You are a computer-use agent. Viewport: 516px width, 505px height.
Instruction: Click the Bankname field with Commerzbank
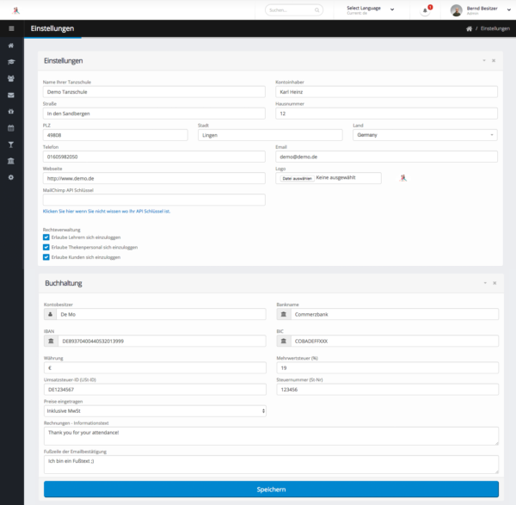395,314
